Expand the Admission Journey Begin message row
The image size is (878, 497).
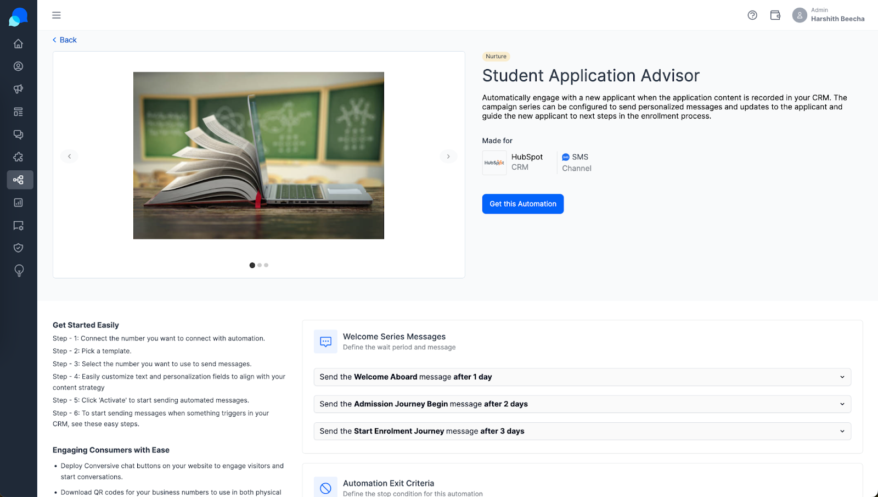(x=582, y=404)
